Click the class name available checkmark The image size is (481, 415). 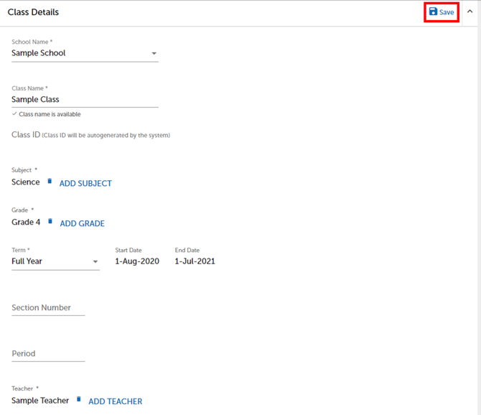14,114
